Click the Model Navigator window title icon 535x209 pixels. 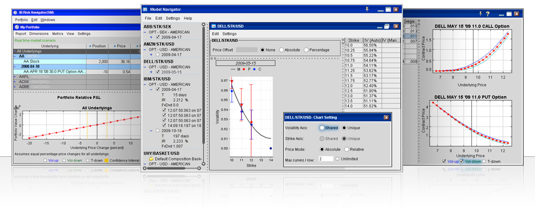[146, 9]
